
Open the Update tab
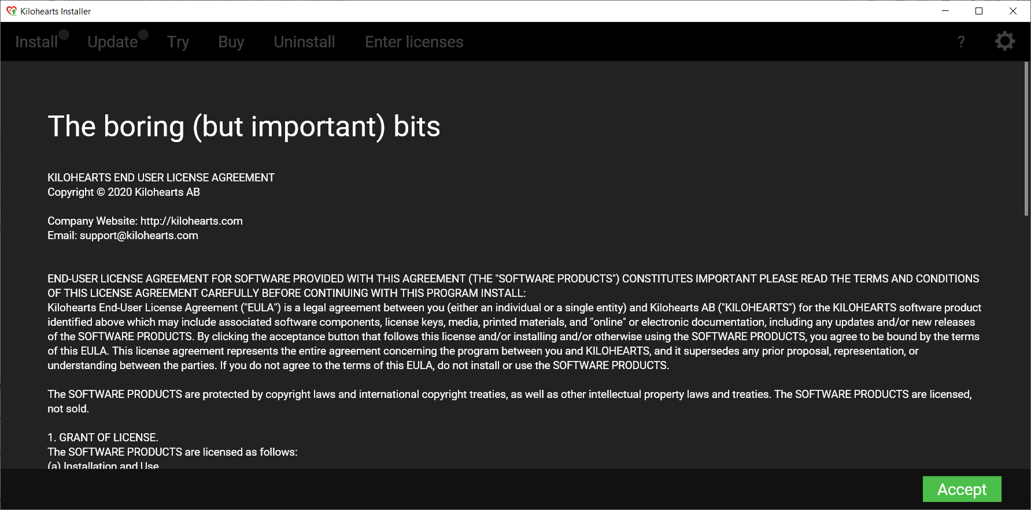point(112,42)
